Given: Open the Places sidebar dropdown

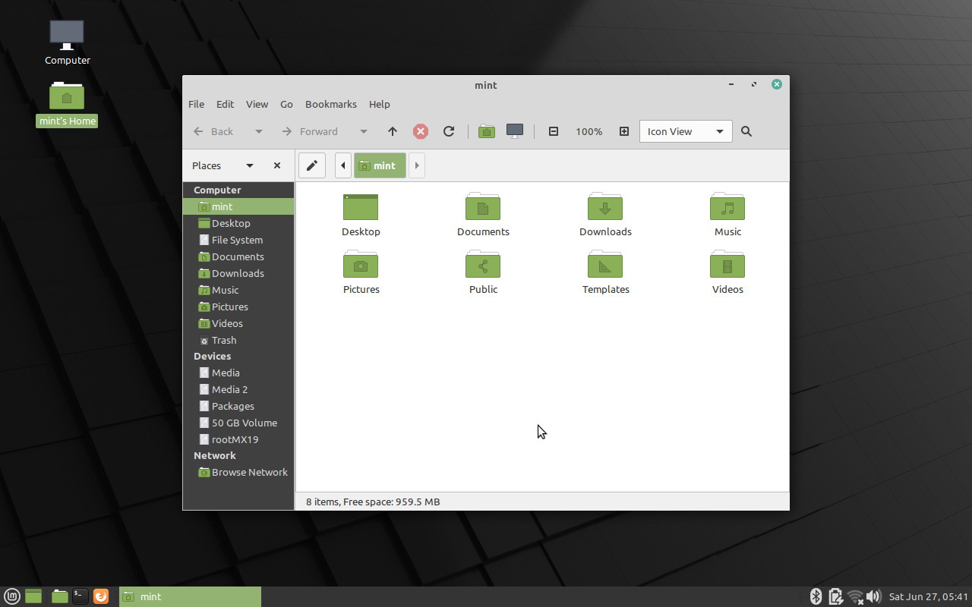Looking at the screenshot, I should pos(249,165).
